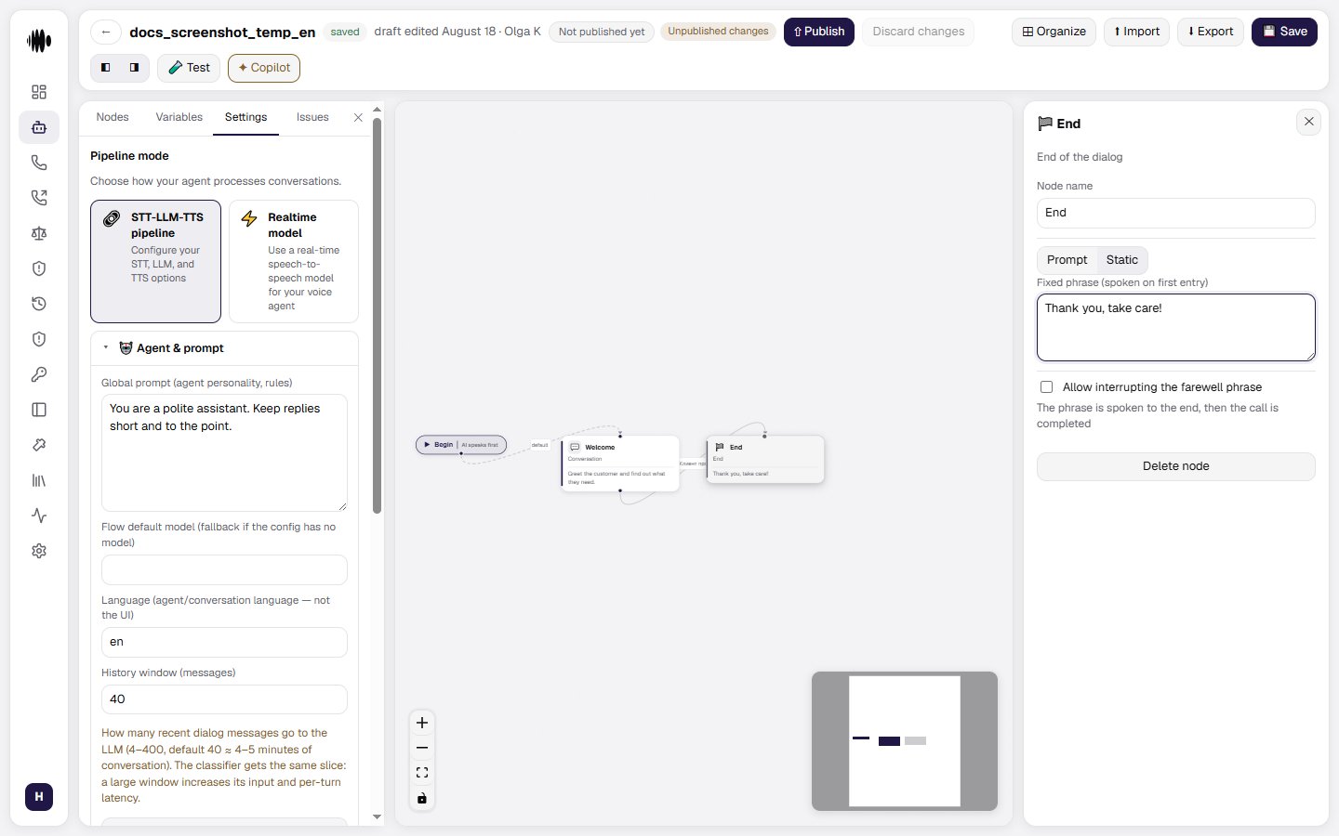This screenshot has width=1339, height=836.
Task: Close the left settings panel with X
Action: (x=358, y=117)
